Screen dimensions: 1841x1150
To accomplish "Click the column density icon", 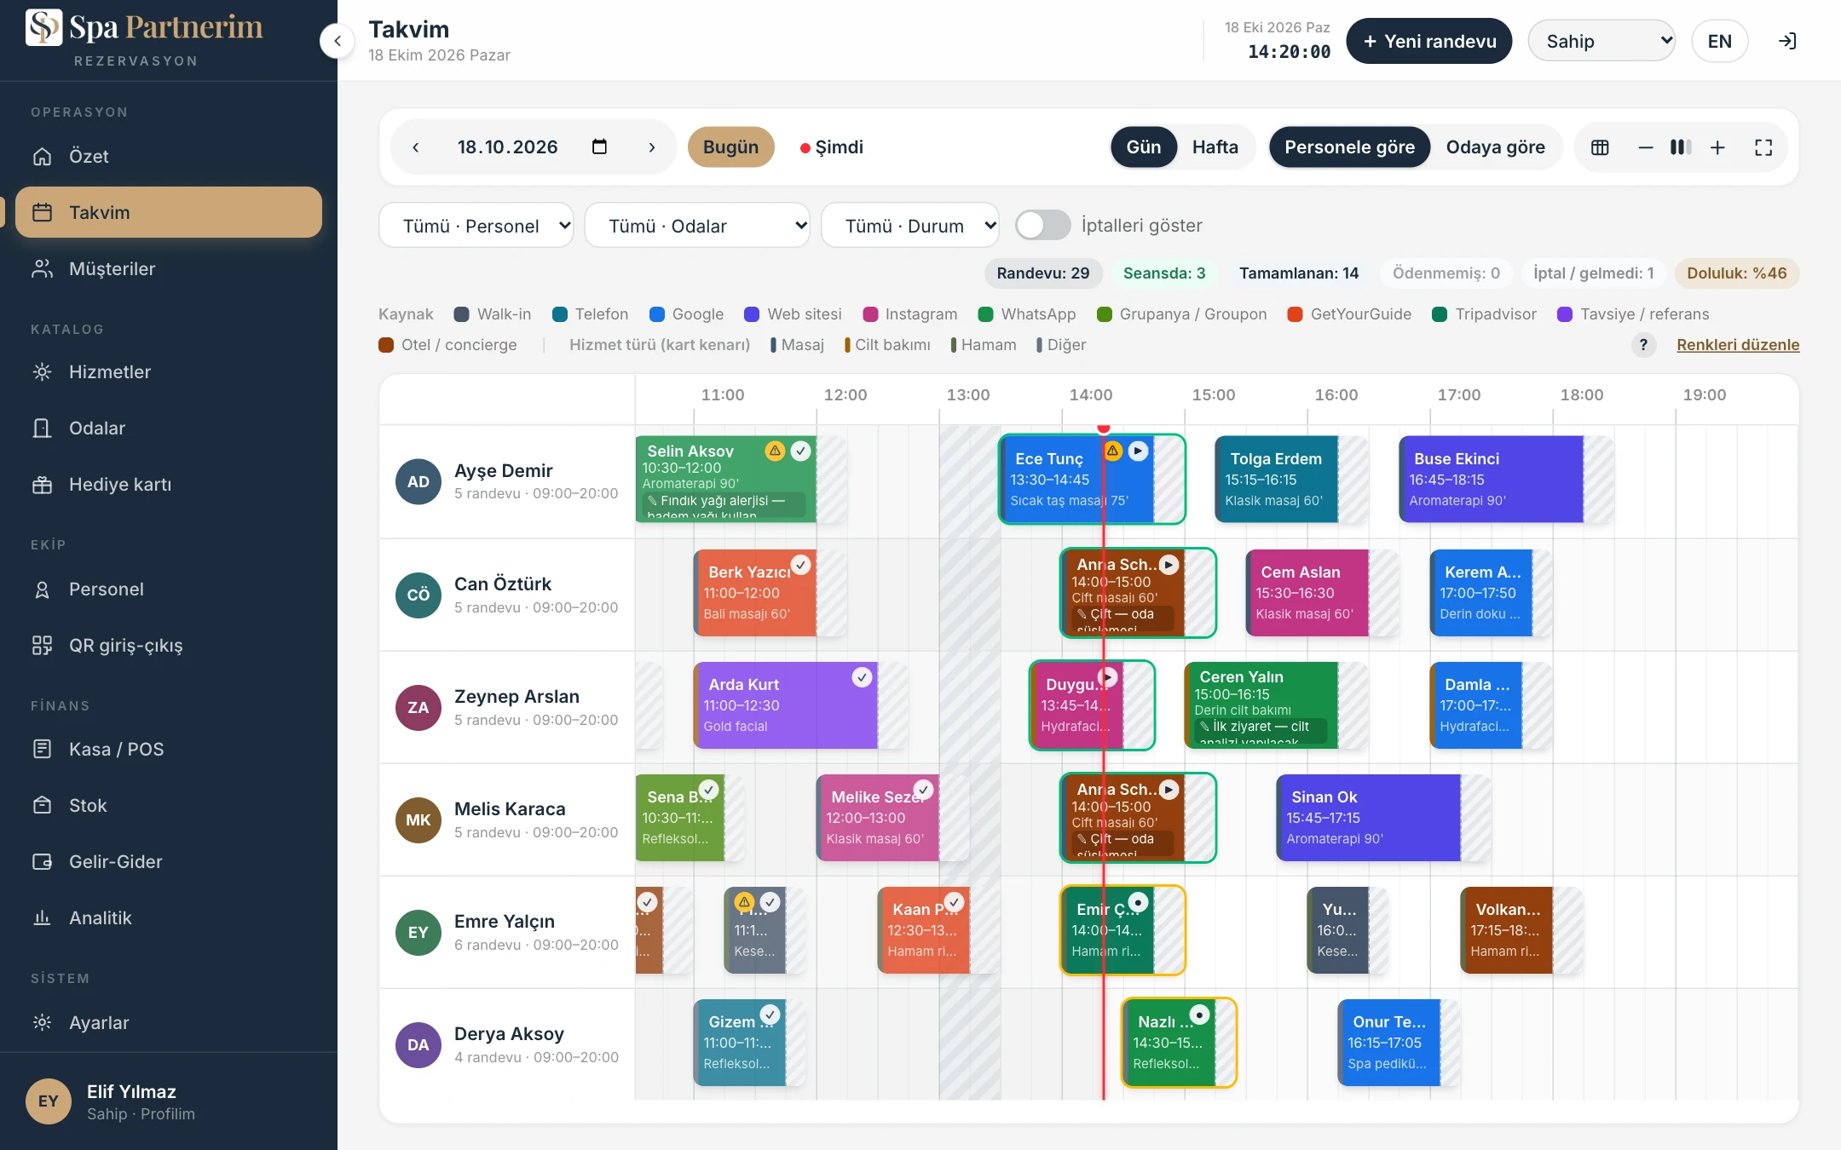I will 1681,147.
